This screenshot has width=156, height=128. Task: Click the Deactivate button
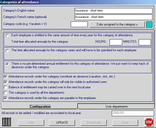pos(94,123)
